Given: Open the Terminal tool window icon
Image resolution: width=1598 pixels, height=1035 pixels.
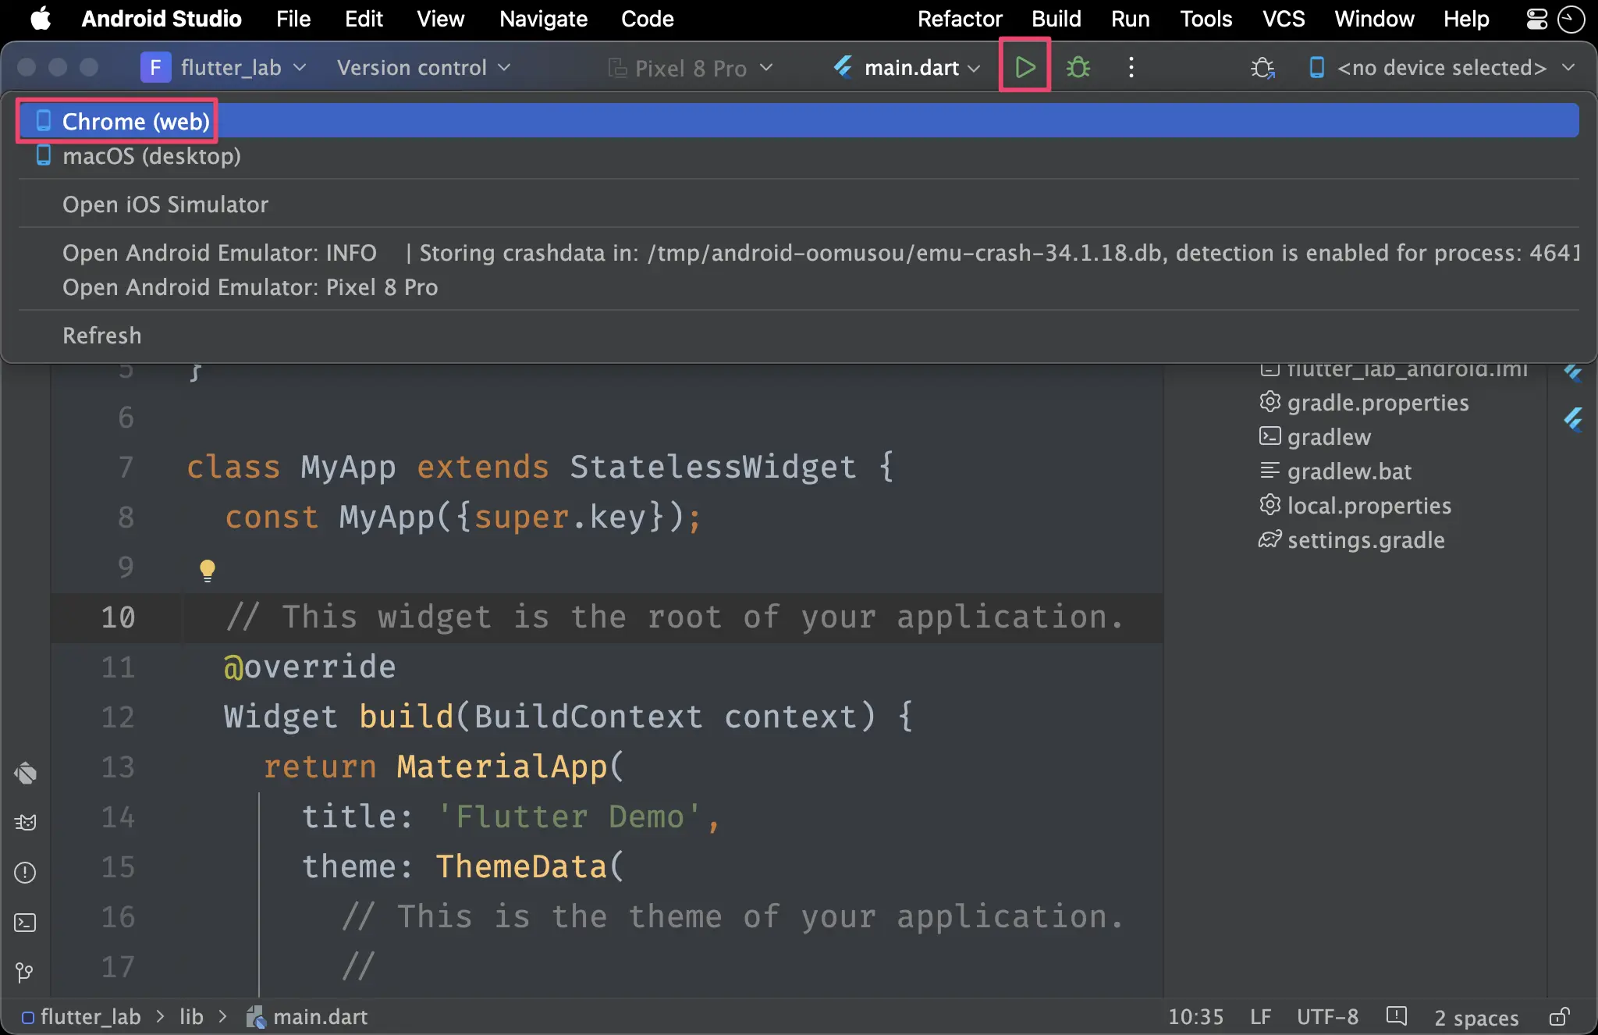Looking at the screenshot, I should [25, 923].
